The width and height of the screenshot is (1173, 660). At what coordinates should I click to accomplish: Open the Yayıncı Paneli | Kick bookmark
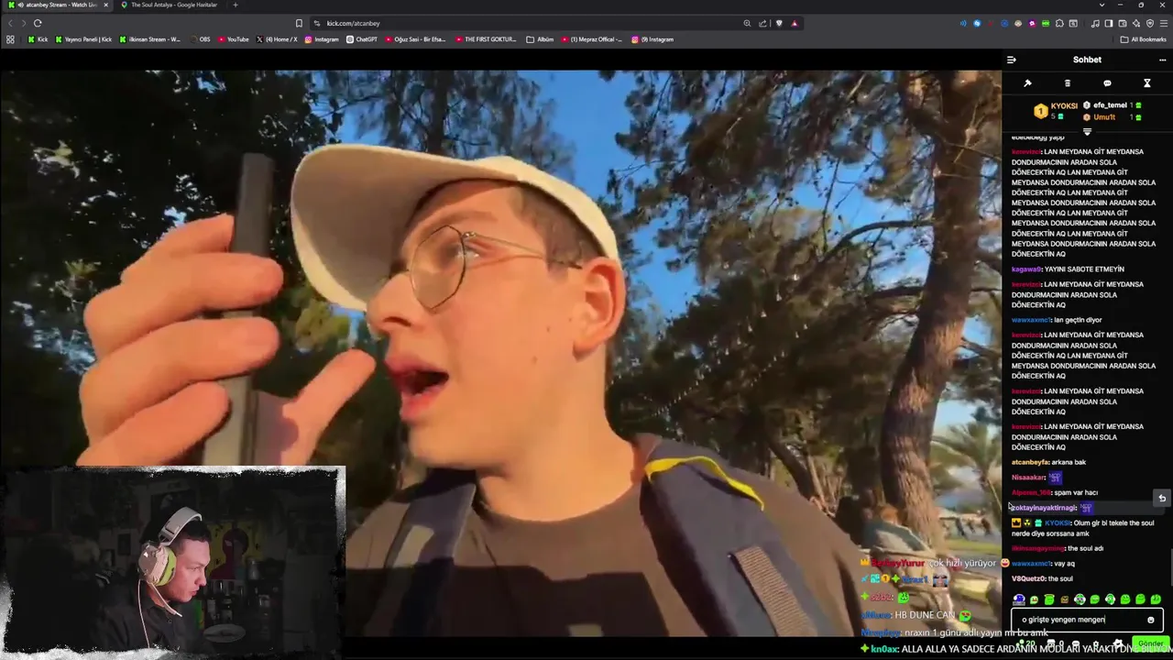(x=83, y=39)
